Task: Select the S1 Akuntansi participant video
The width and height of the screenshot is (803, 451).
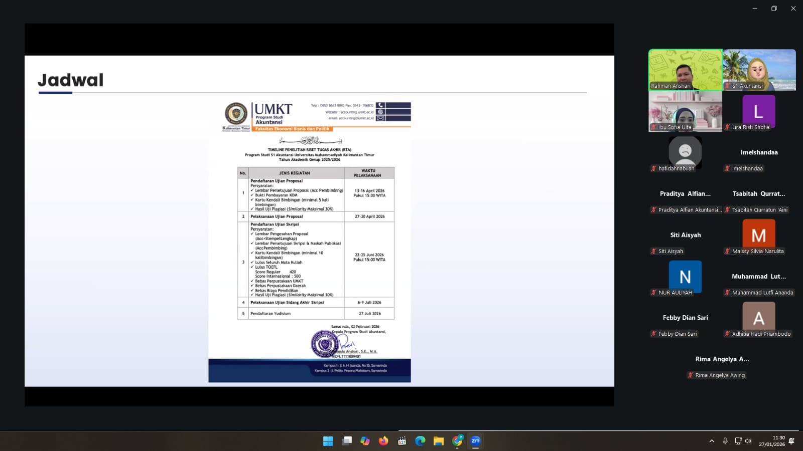Action: tap(759, 70)
